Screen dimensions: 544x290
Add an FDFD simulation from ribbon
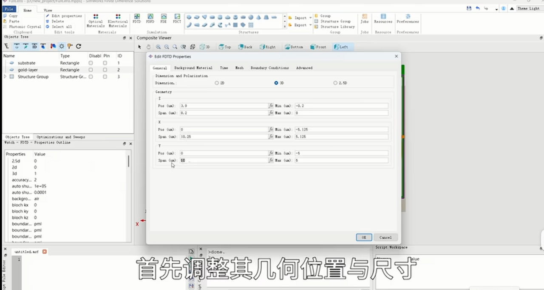tap(150, 18)
